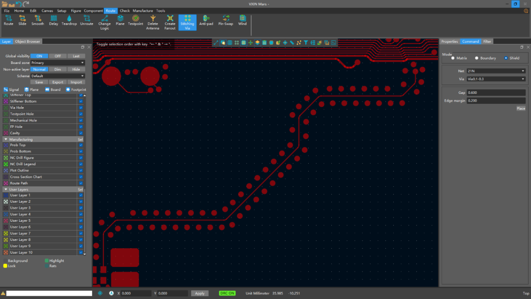The image size is (531, 299).
Task: Switch to the Properties tab
Action: pyautogui.click(x=449, y=42)
